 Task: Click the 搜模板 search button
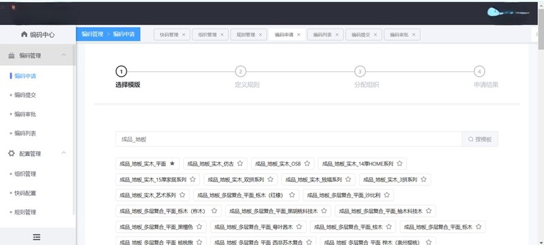(x=480, y=139)
